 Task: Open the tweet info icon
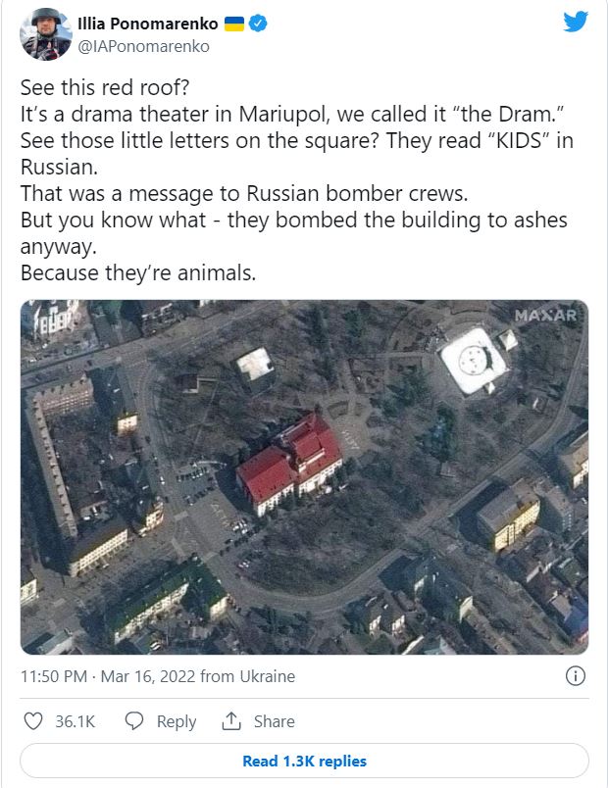pos(576,676)
